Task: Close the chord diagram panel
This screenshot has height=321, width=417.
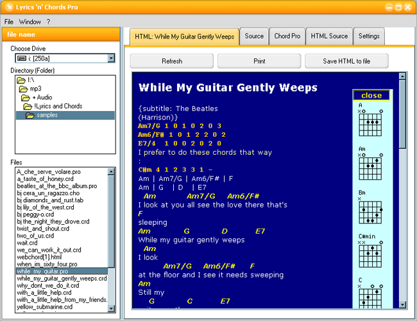Action: pyautogui.click(x=371, y=95)
